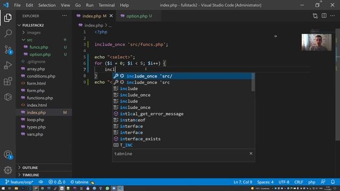The width and height of the screenshot is (340, 191).
Task: Change encoding via UTF-8
Action: (284, 182)
